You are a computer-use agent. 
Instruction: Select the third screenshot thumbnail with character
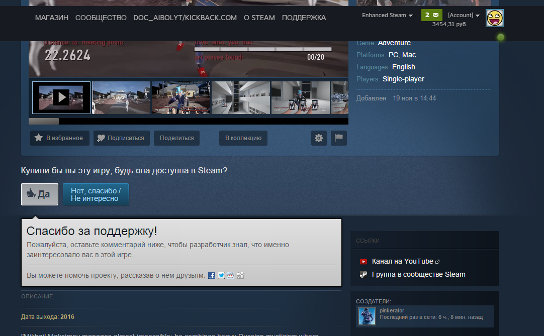181,97
